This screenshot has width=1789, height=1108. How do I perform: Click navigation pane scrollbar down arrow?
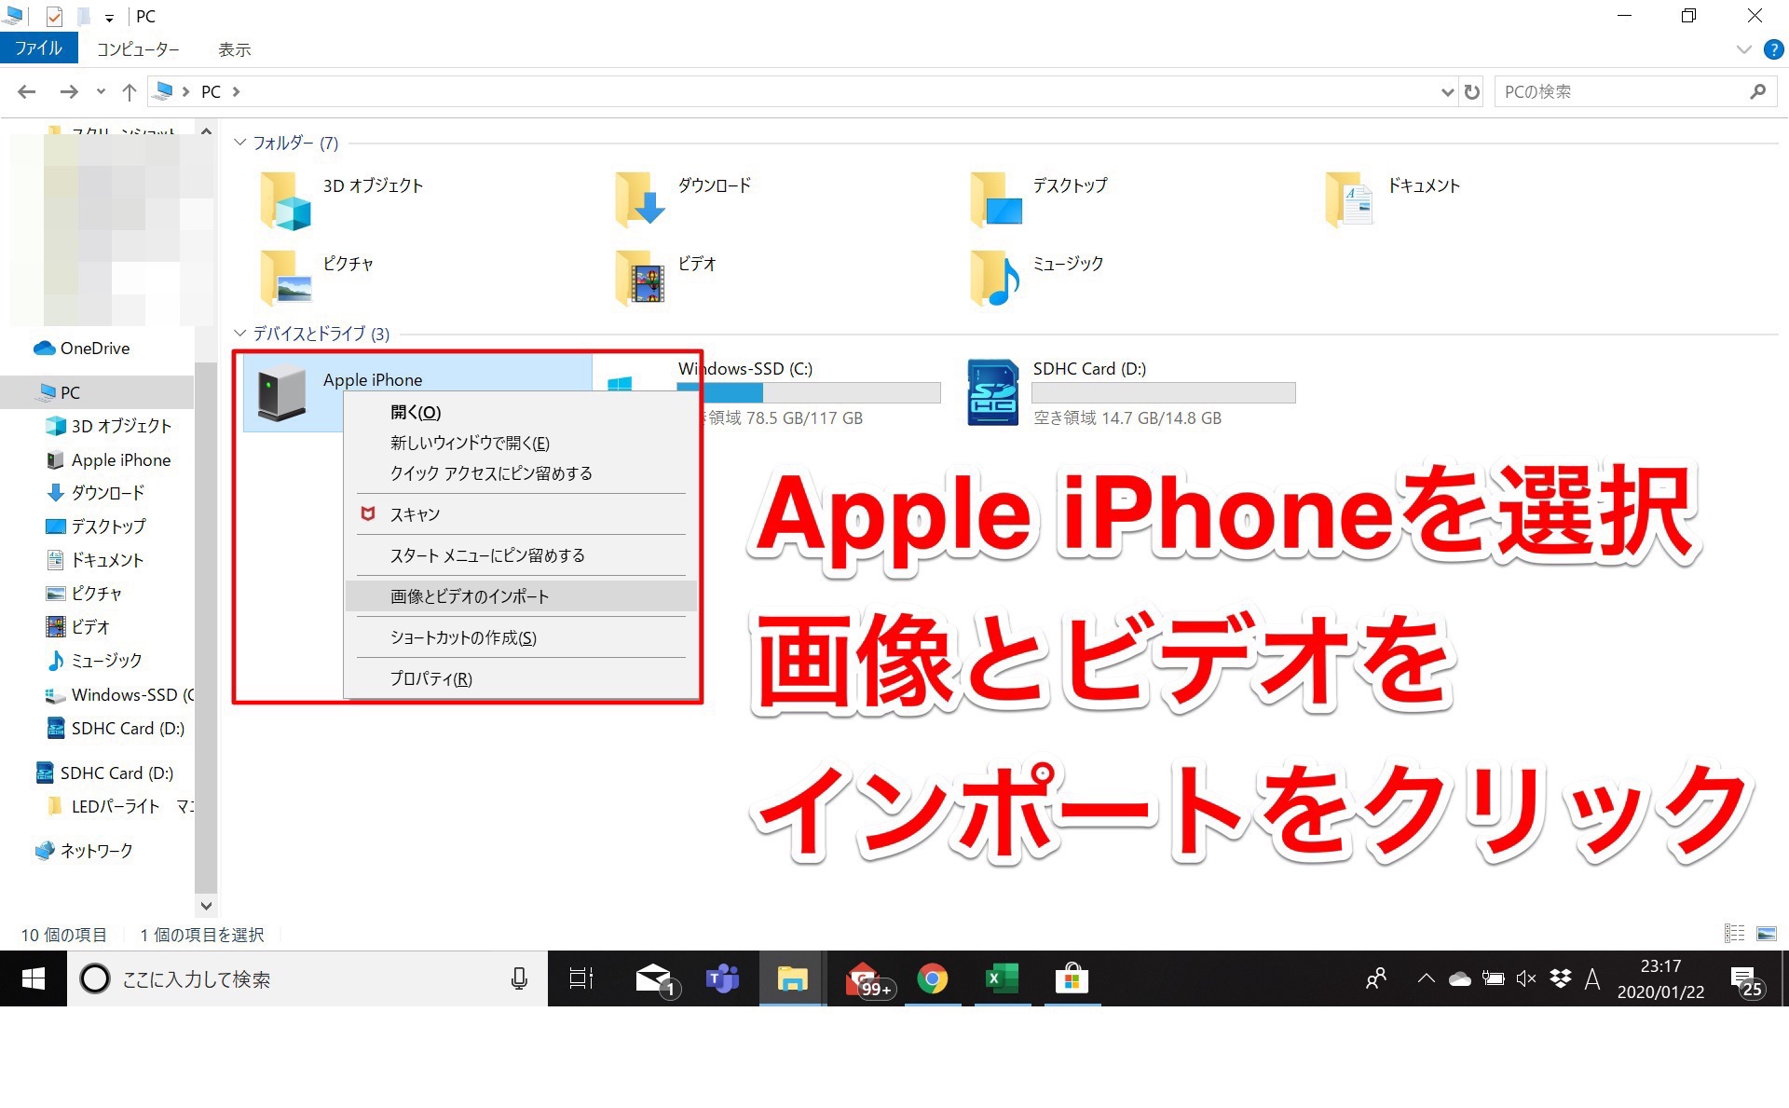(x=206, y=905)
